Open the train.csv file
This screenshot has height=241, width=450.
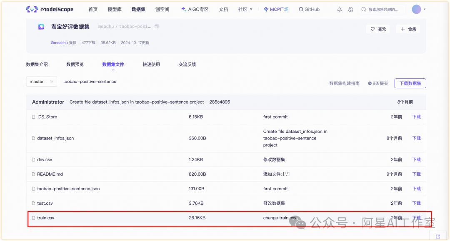click(x=46, y=218)
